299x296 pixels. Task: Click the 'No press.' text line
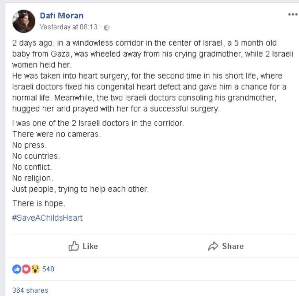(x=30, y=145)
